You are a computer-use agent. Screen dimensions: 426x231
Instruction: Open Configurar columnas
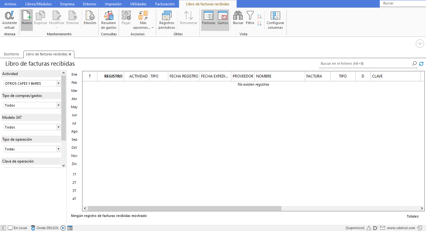click(x=275, y=20)
